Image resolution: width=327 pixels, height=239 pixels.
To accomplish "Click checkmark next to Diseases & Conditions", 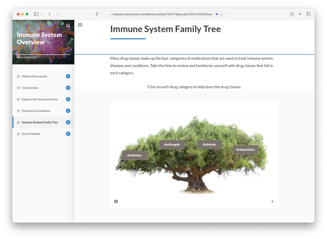I will click(68, 111).
